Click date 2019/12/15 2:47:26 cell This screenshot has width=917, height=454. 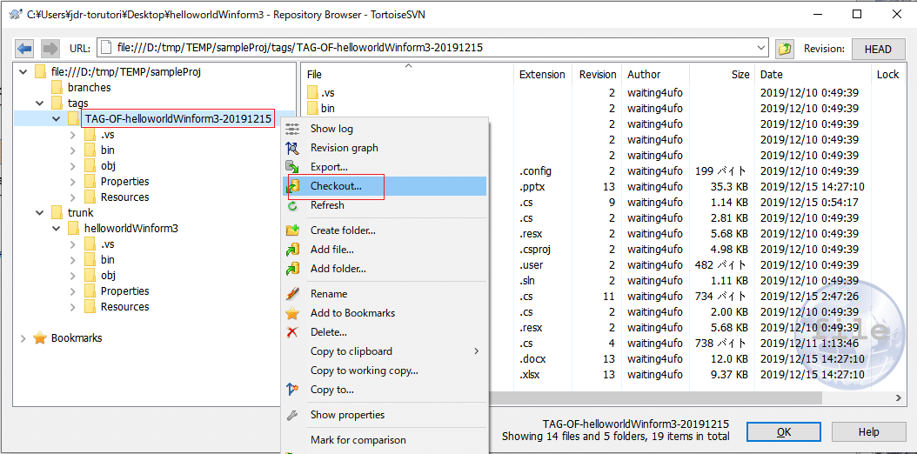[809, 297]
